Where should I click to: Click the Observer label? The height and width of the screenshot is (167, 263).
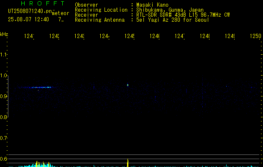click(x=87, y=5)
